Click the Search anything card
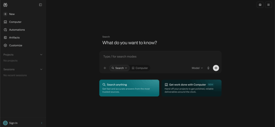This screenshot has height=127, width=275. tap(129, 88)
